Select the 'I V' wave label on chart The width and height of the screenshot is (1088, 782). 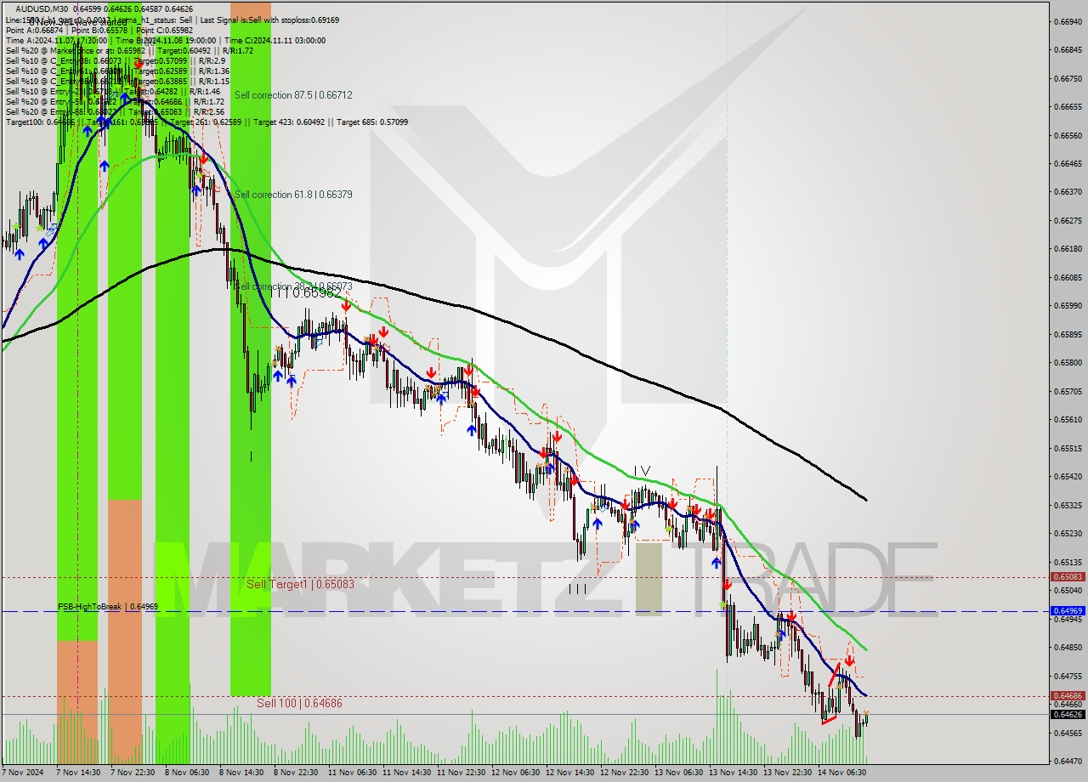click(642, 470)
